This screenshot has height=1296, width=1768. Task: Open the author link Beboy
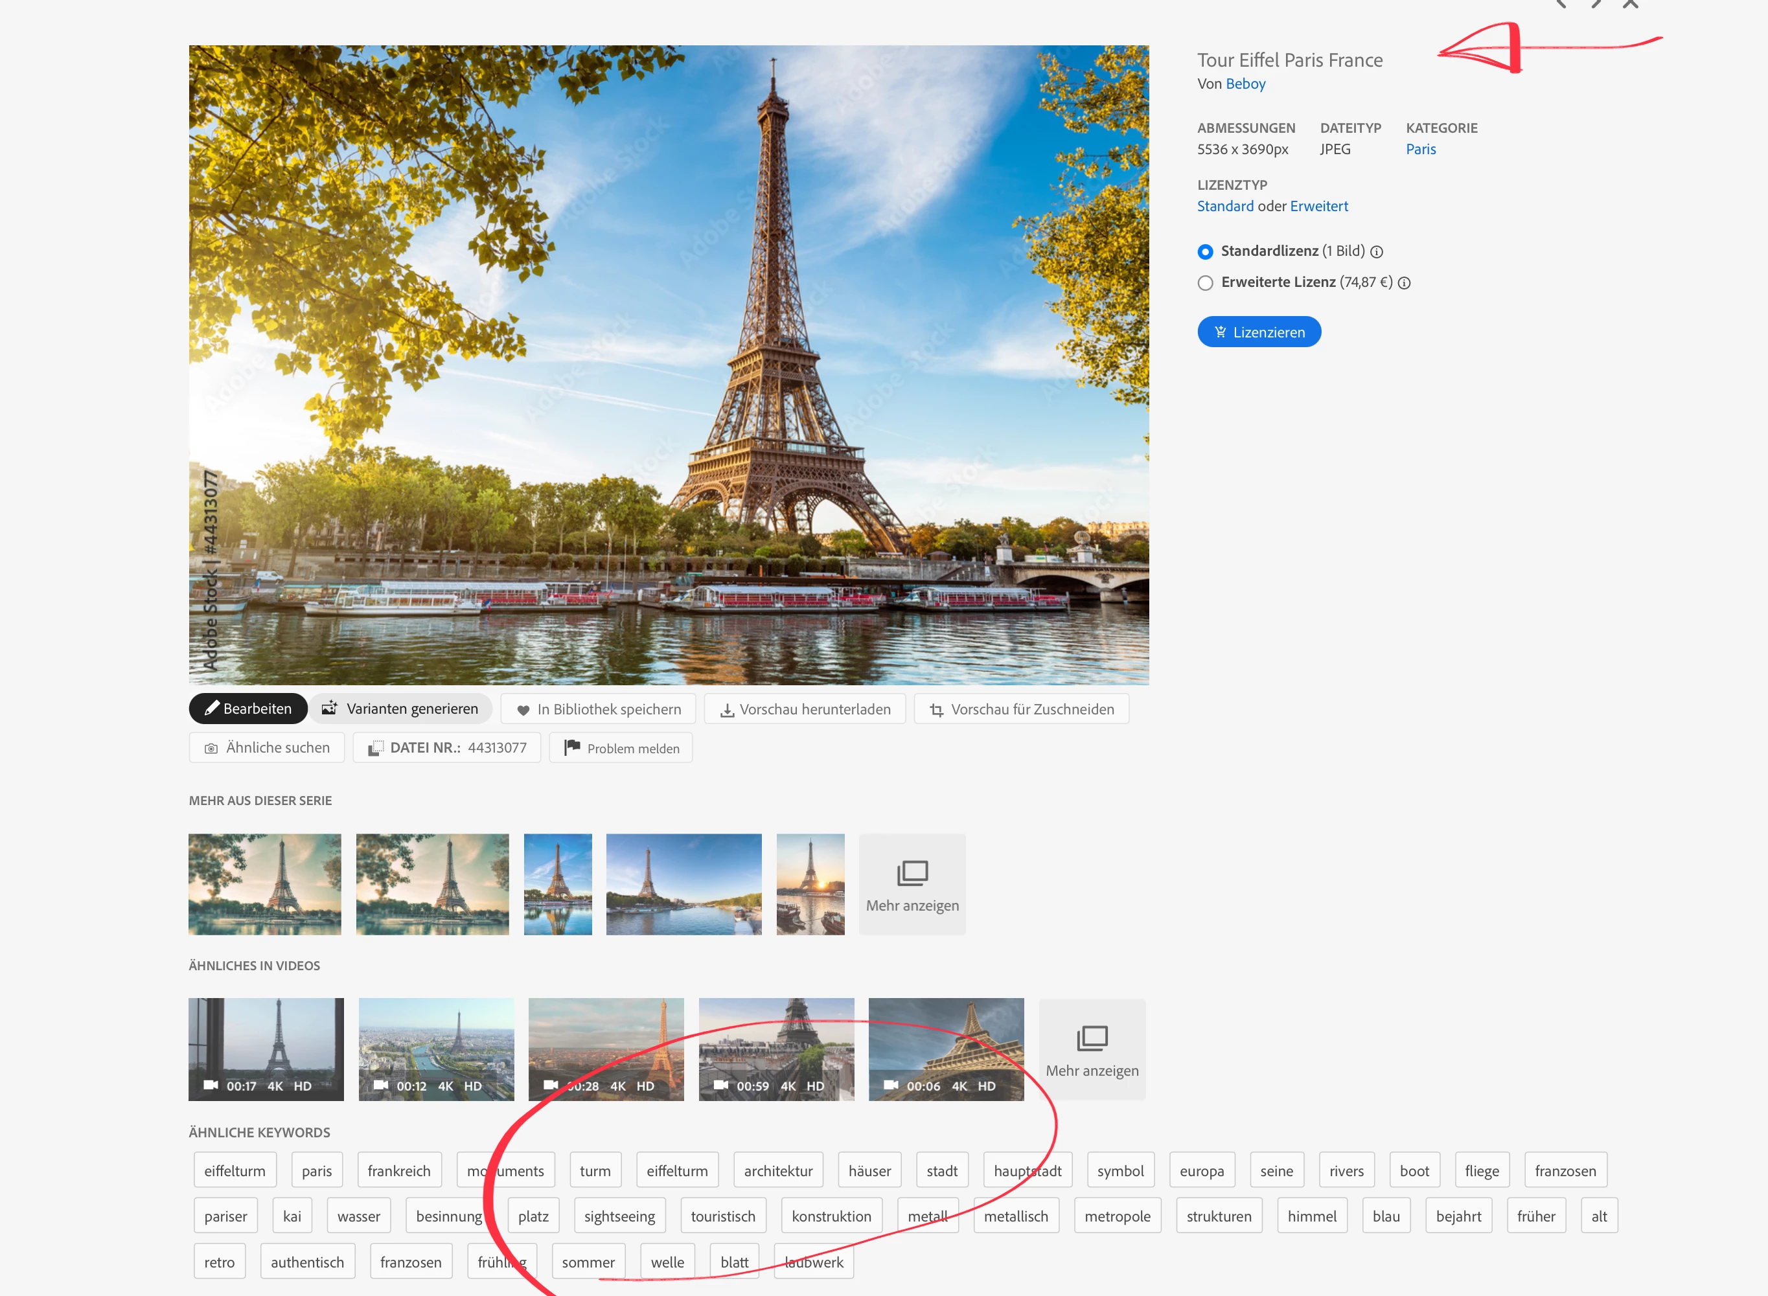point(1245,84)
